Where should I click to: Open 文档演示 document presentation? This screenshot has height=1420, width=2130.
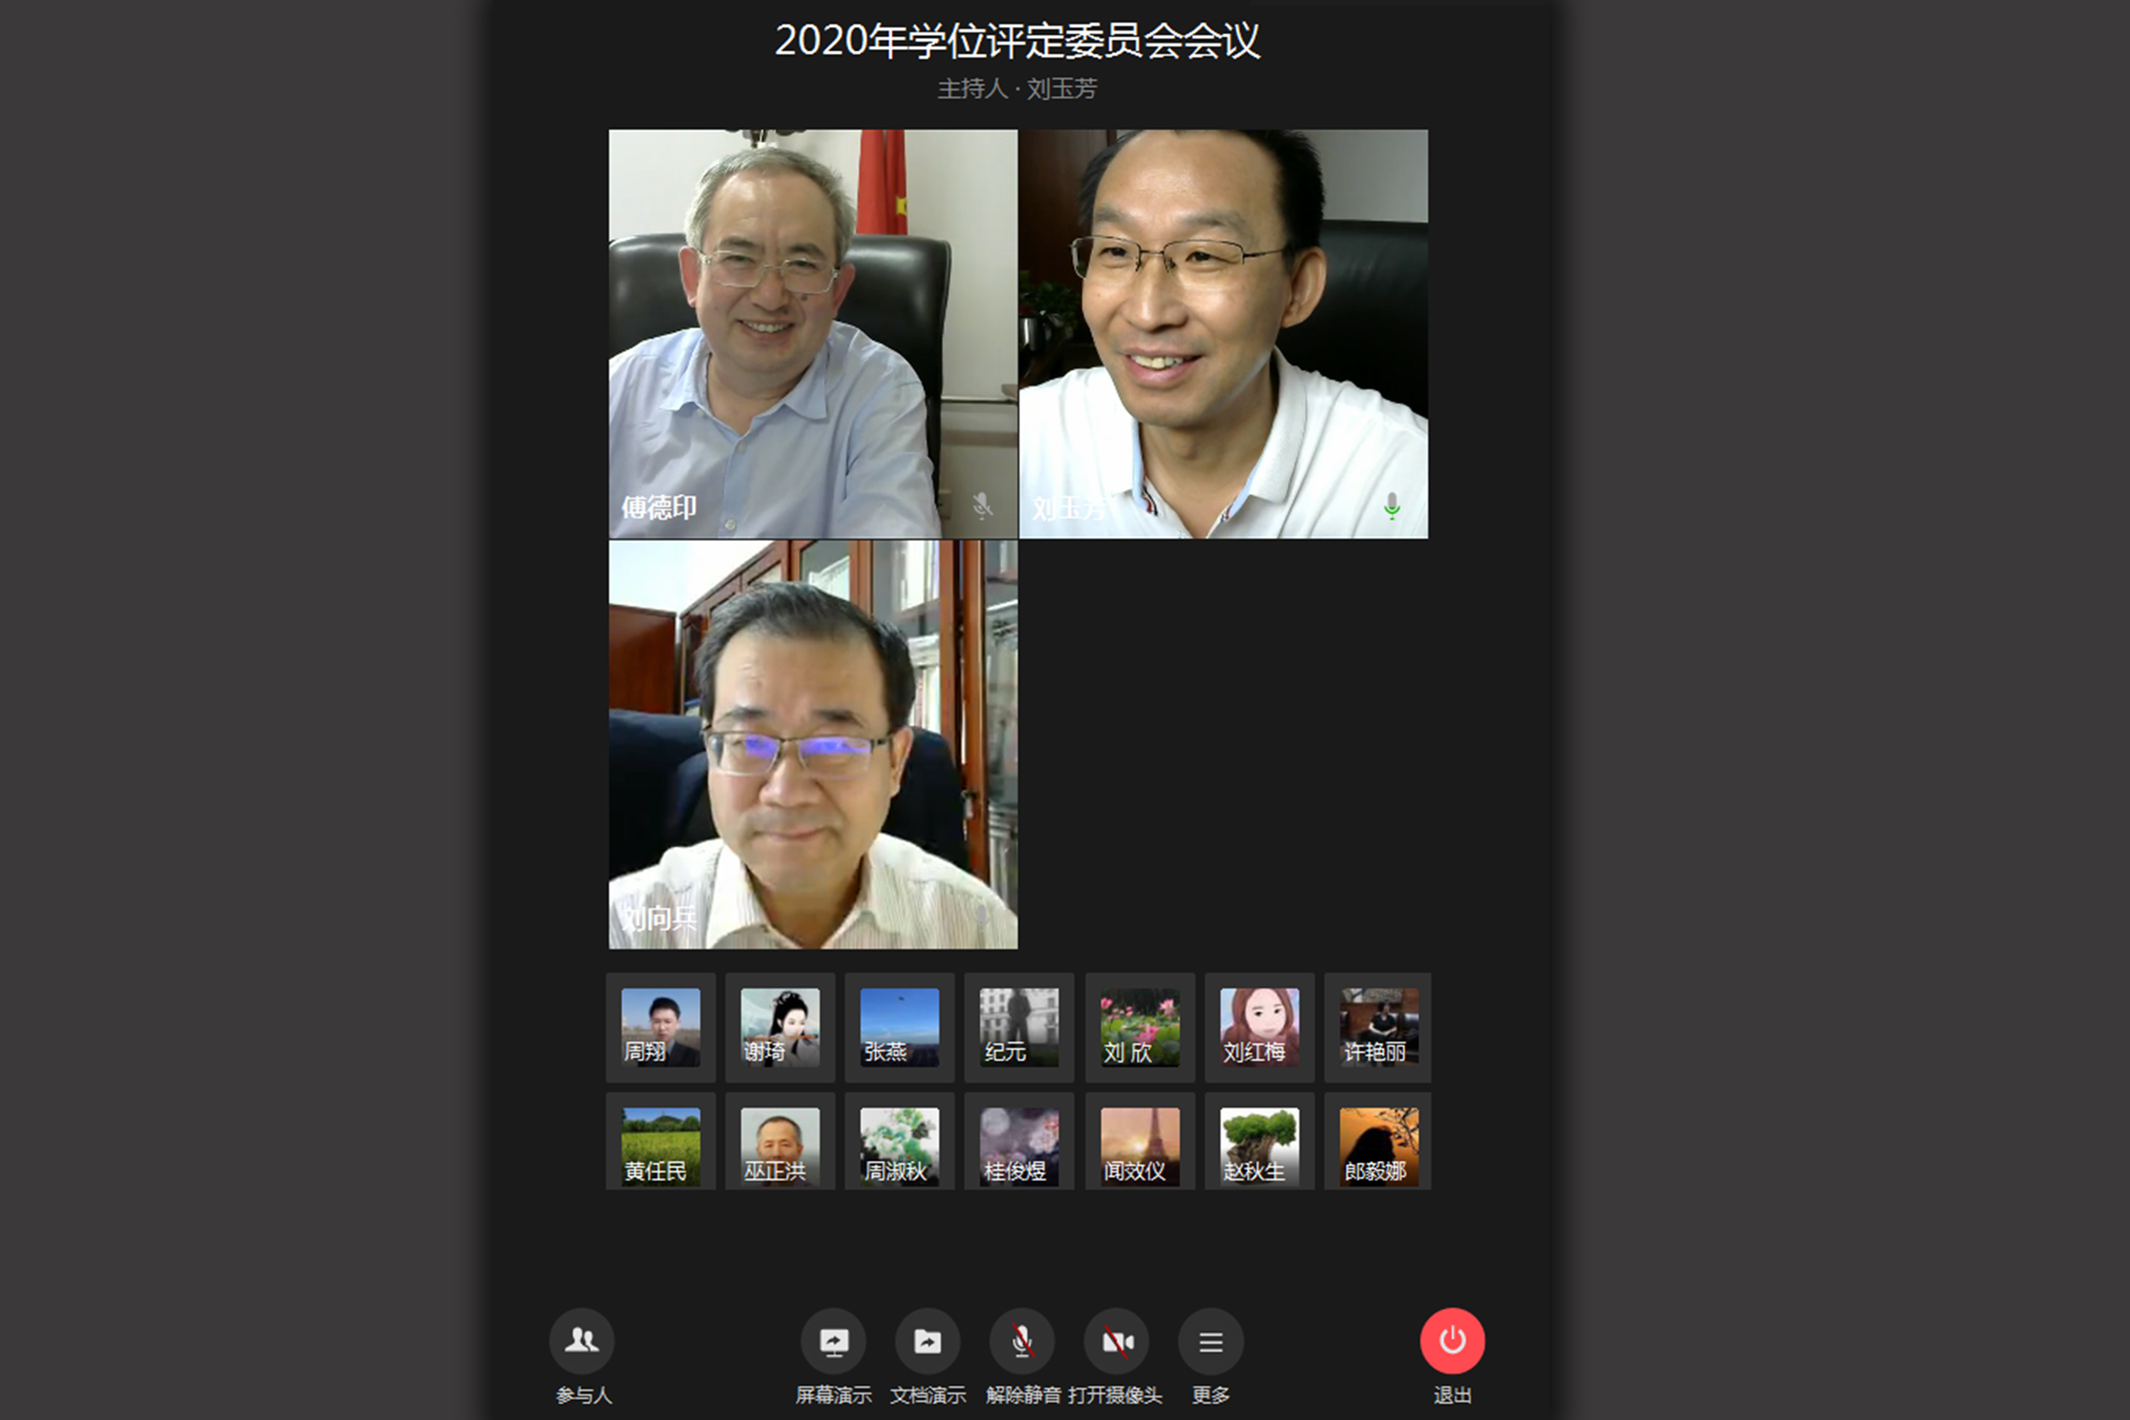point(927,1340)
